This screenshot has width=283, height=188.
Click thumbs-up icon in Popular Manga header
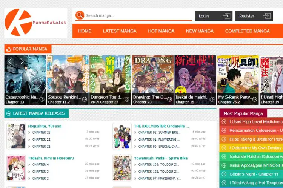[8, 49]
